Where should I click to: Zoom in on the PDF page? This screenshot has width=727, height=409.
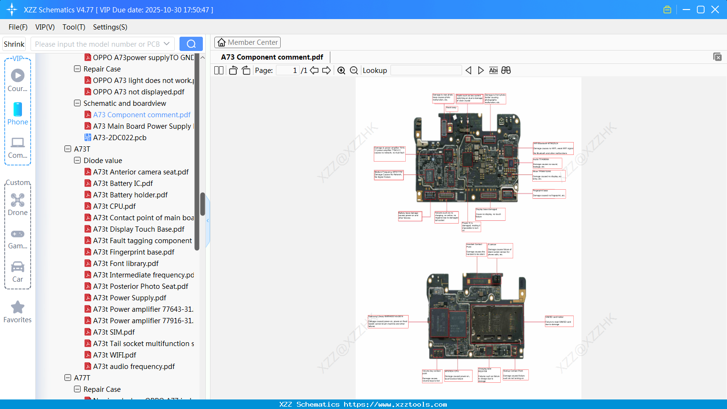click(x=341, y=70)
